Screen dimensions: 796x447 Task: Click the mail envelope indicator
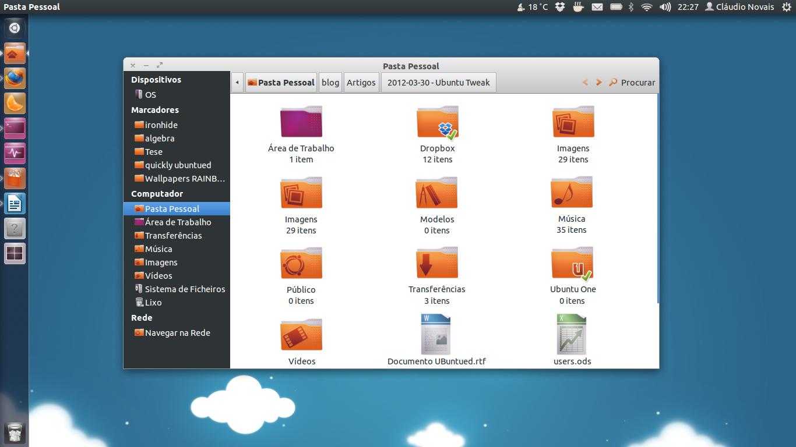pos(598,7)
